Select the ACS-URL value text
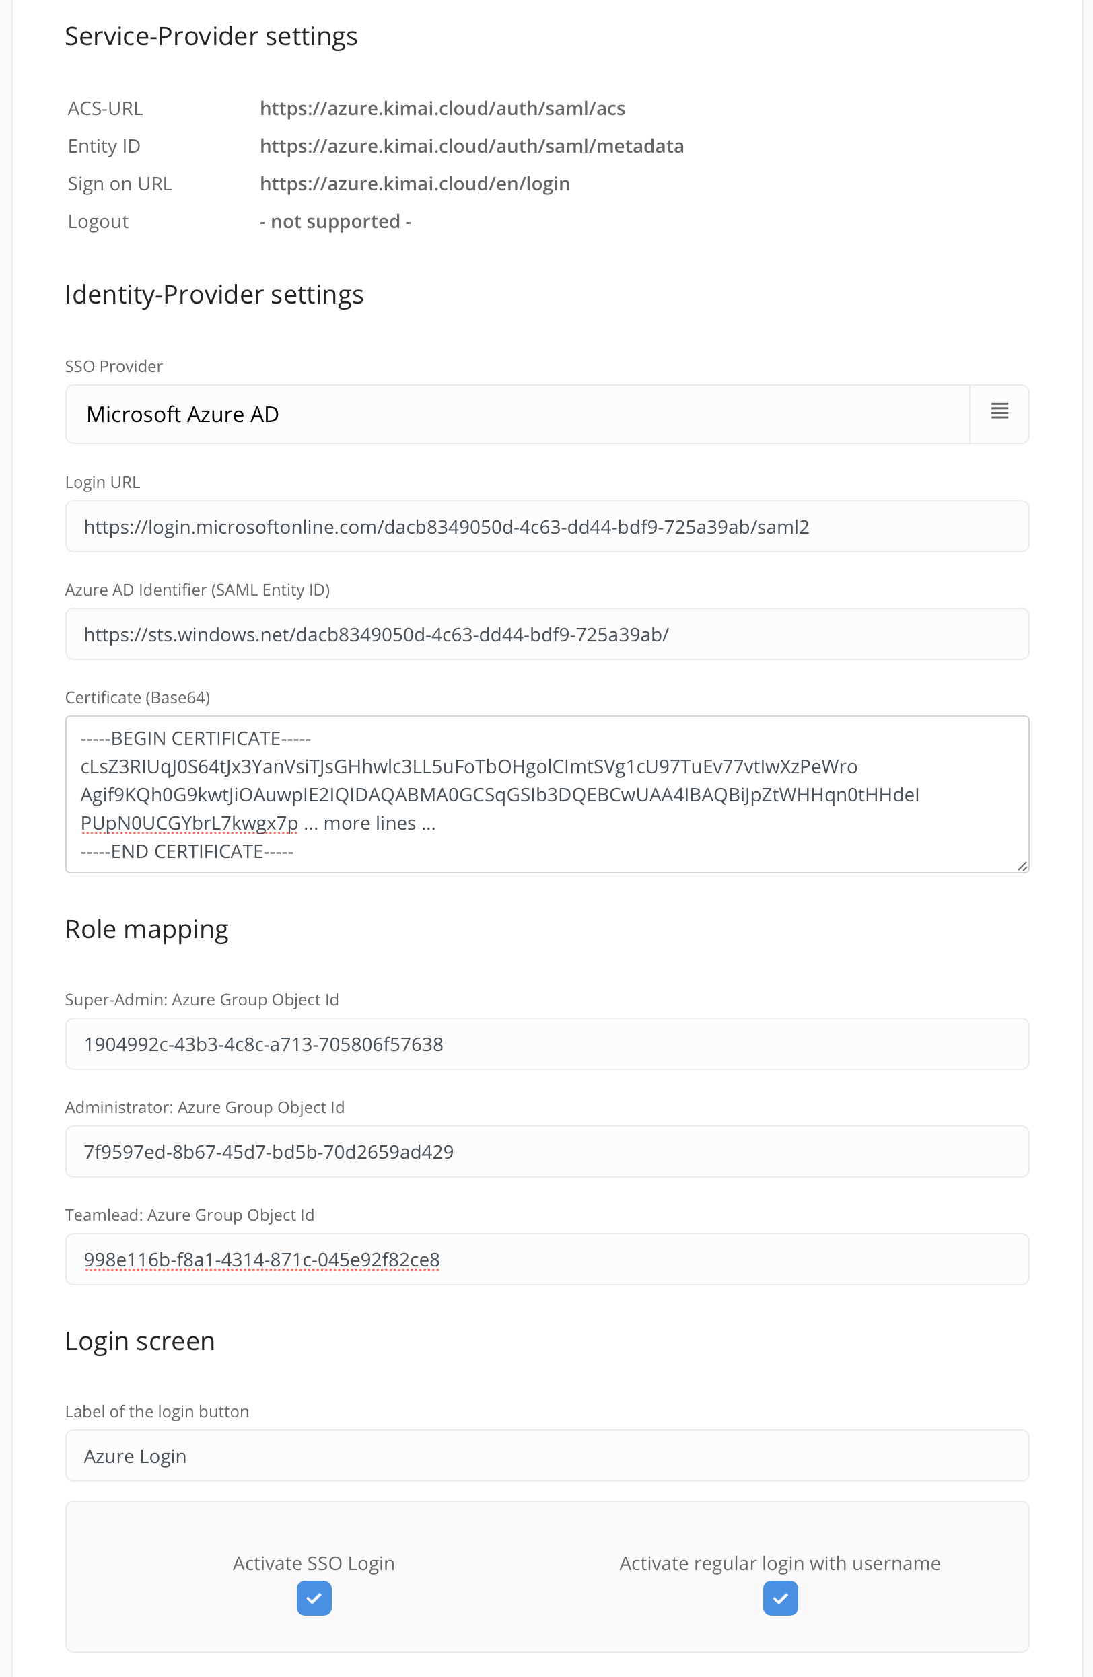The width and height of the screenshot is (1093, 1677). pyautogui.click(x=443, y=108)
